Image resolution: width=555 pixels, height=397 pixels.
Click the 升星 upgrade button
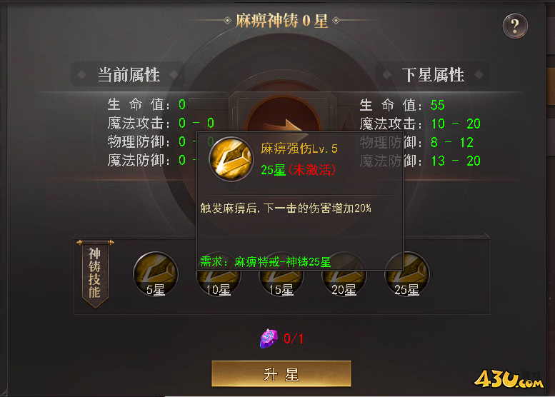[281, 373]
